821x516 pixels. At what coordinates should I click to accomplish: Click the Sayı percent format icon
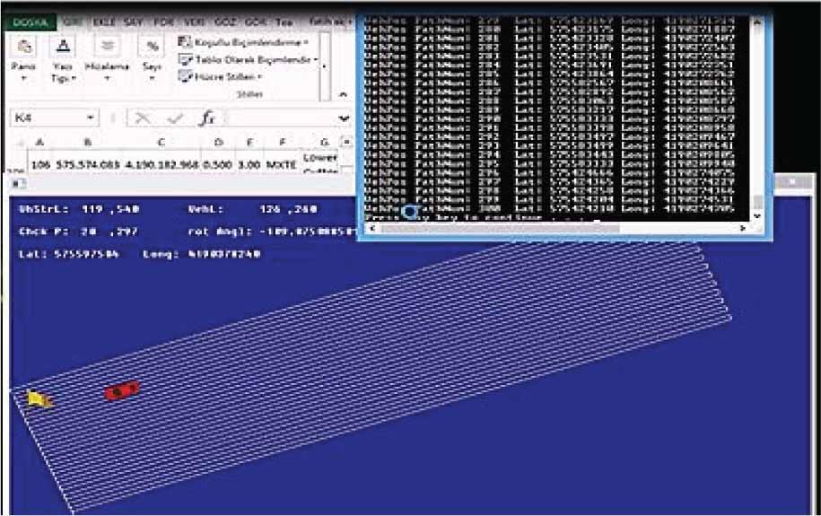tap(153, 47)
